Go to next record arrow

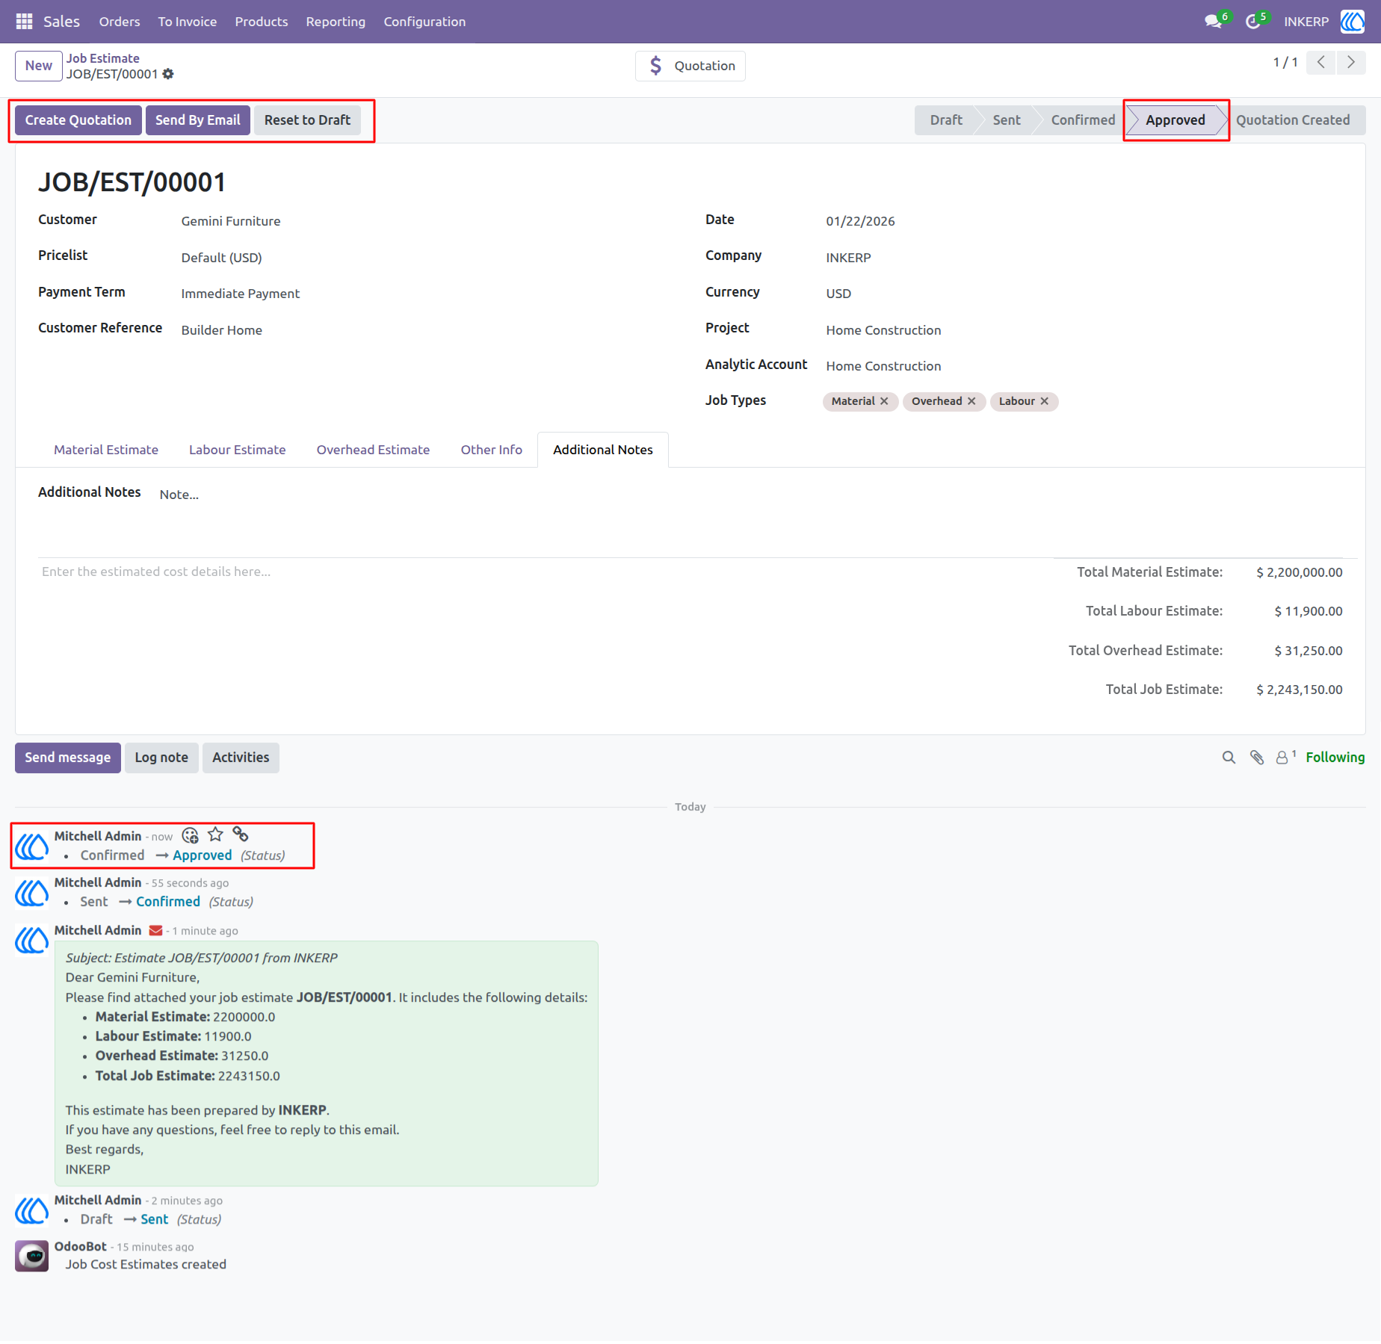[x=1351, y=63]
